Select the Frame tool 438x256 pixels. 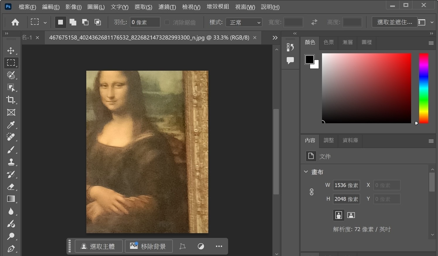[11, 113]
